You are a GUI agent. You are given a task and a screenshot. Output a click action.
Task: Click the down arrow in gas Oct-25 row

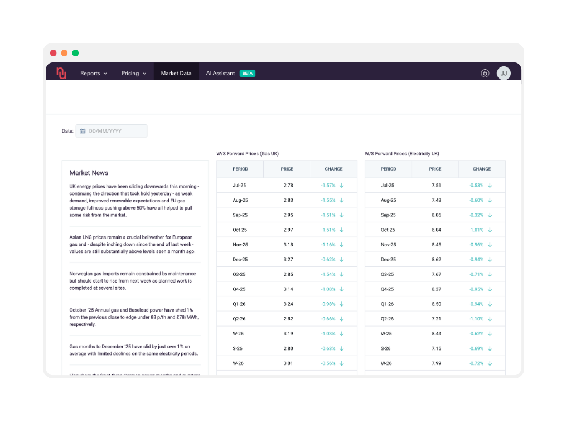(x=342, y=230)
